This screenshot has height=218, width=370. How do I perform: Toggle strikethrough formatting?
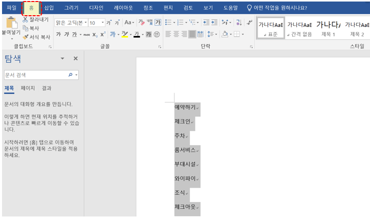coord(87,34)
